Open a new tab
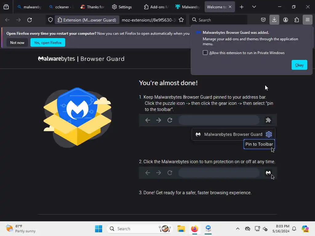The width and height of the screenshot is (315, 236). coord(242,7)
